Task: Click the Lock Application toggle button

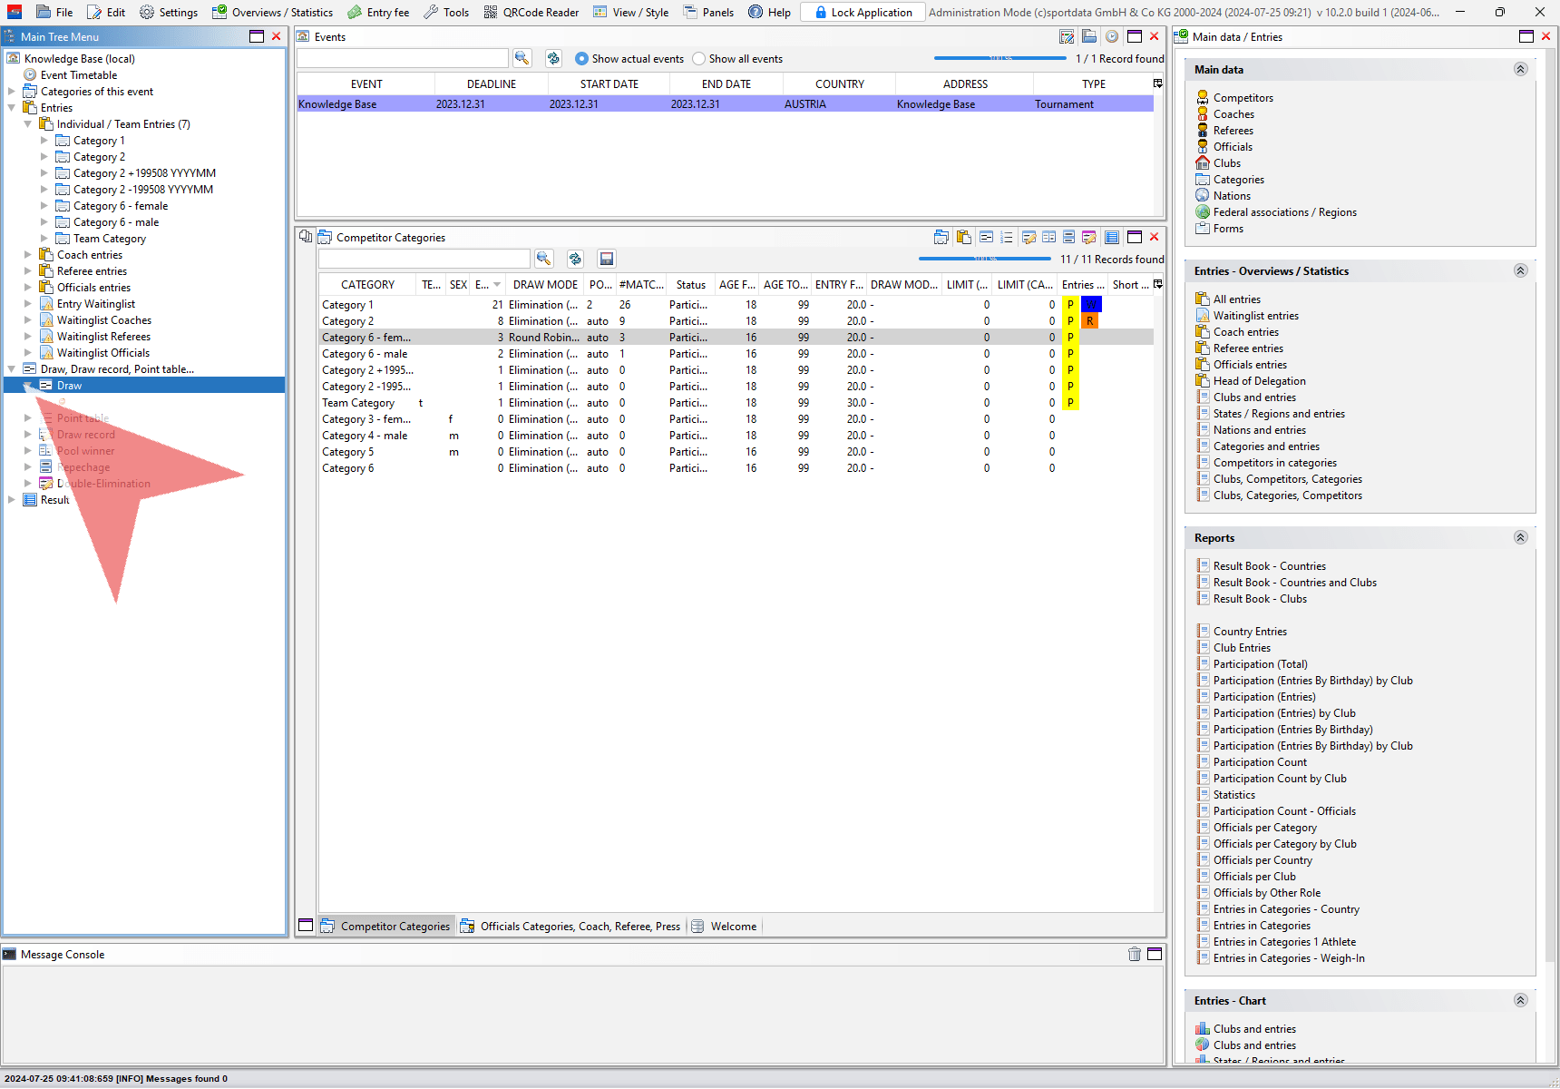Action: coord(863,12)
